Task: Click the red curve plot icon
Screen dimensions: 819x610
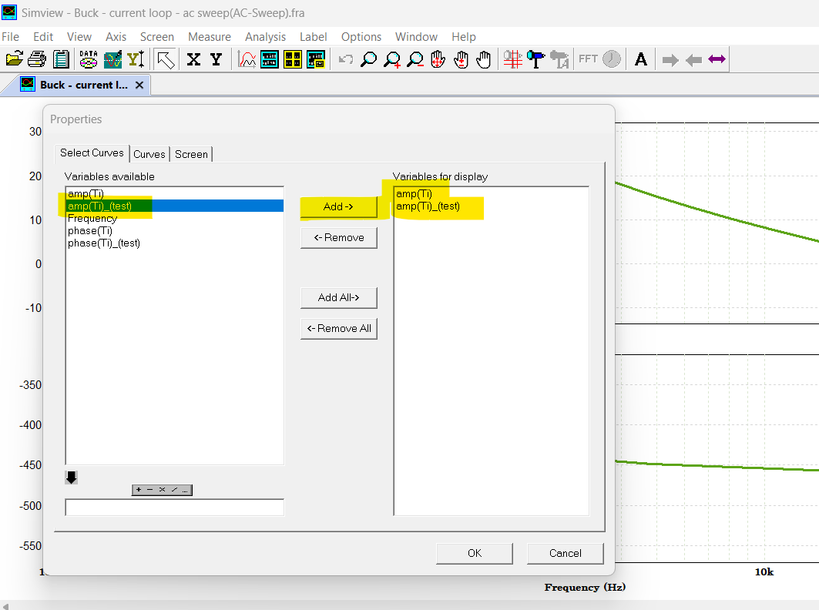Action: (x=247, y=59)
